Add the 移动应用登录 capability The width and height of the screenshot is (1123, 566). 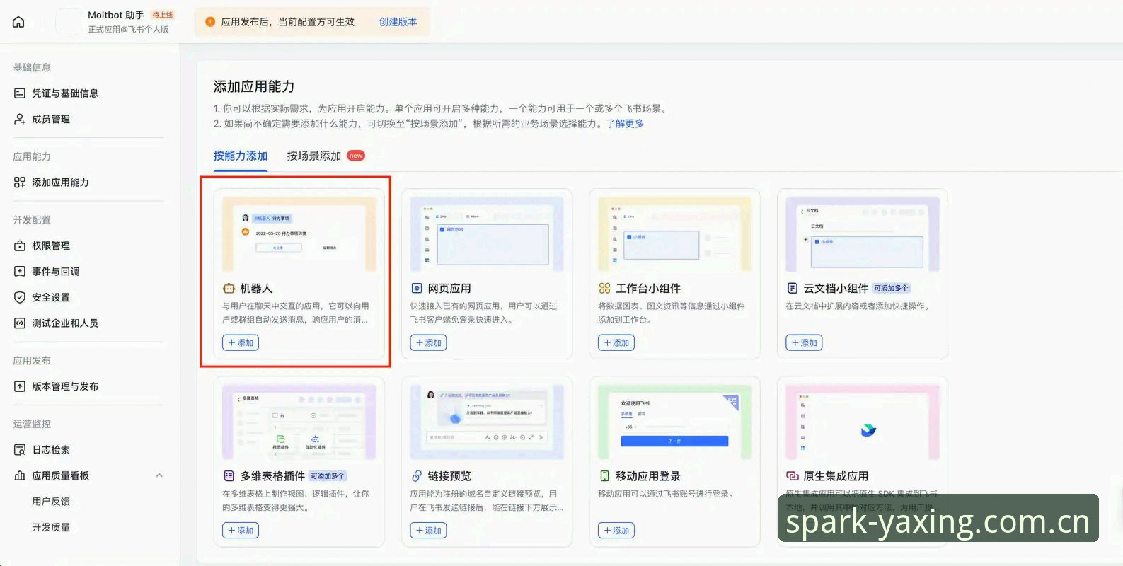pos(616,530)
